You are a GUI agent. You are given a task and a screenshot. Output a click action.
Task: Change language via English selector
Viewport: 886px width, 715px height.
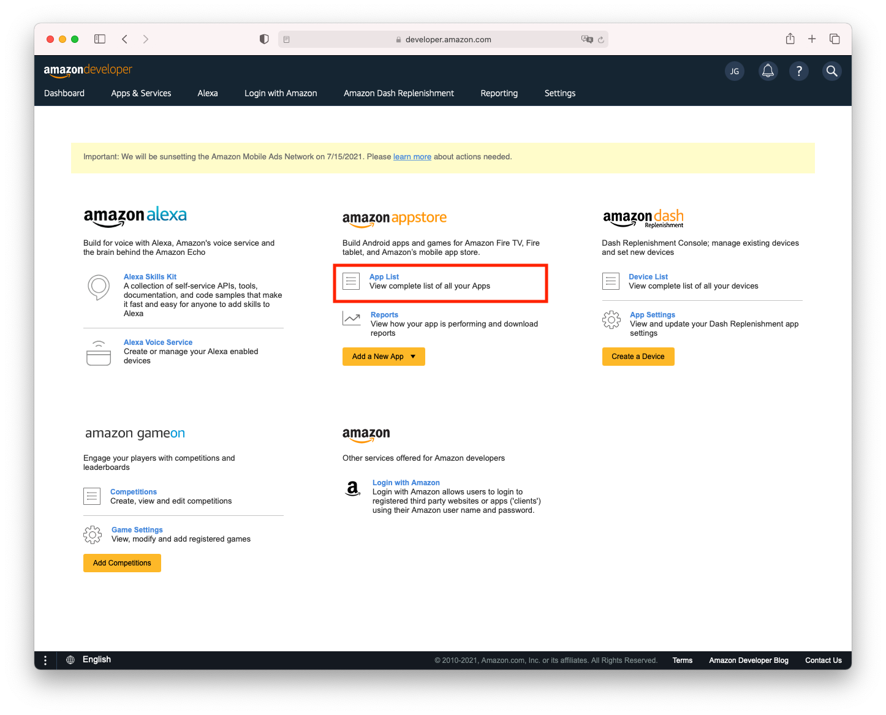97,660
